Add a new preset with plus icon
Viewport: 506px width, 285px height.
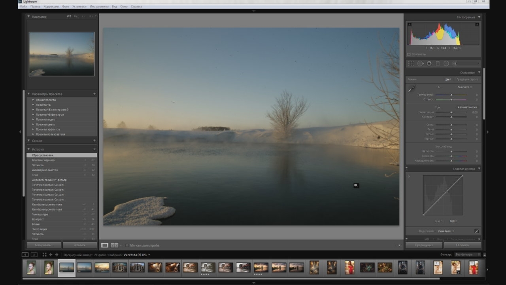[x=94, y=94]
